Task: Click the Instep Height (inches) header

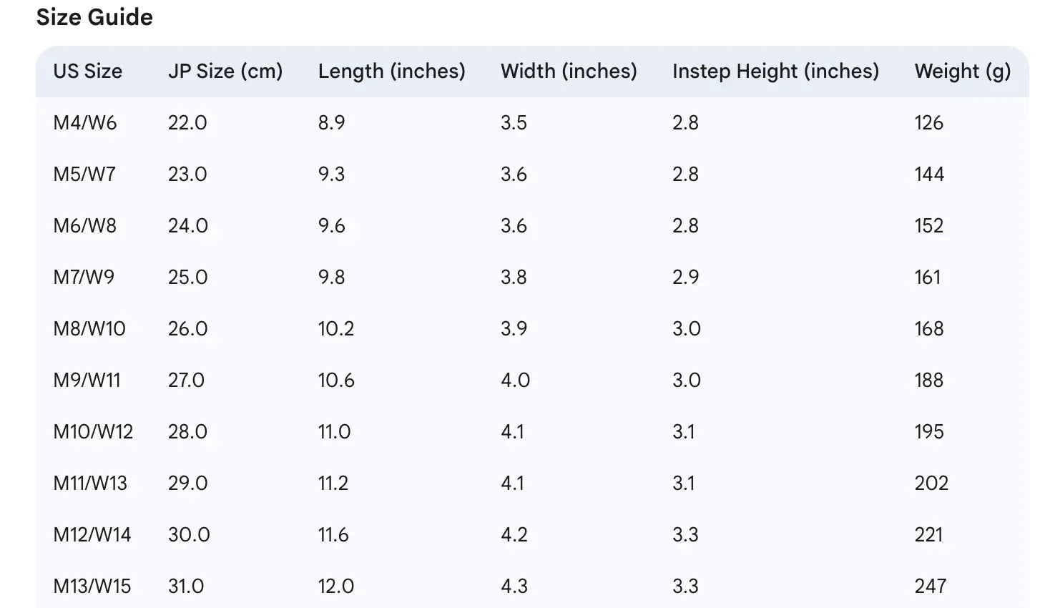Action: [775, 72]
